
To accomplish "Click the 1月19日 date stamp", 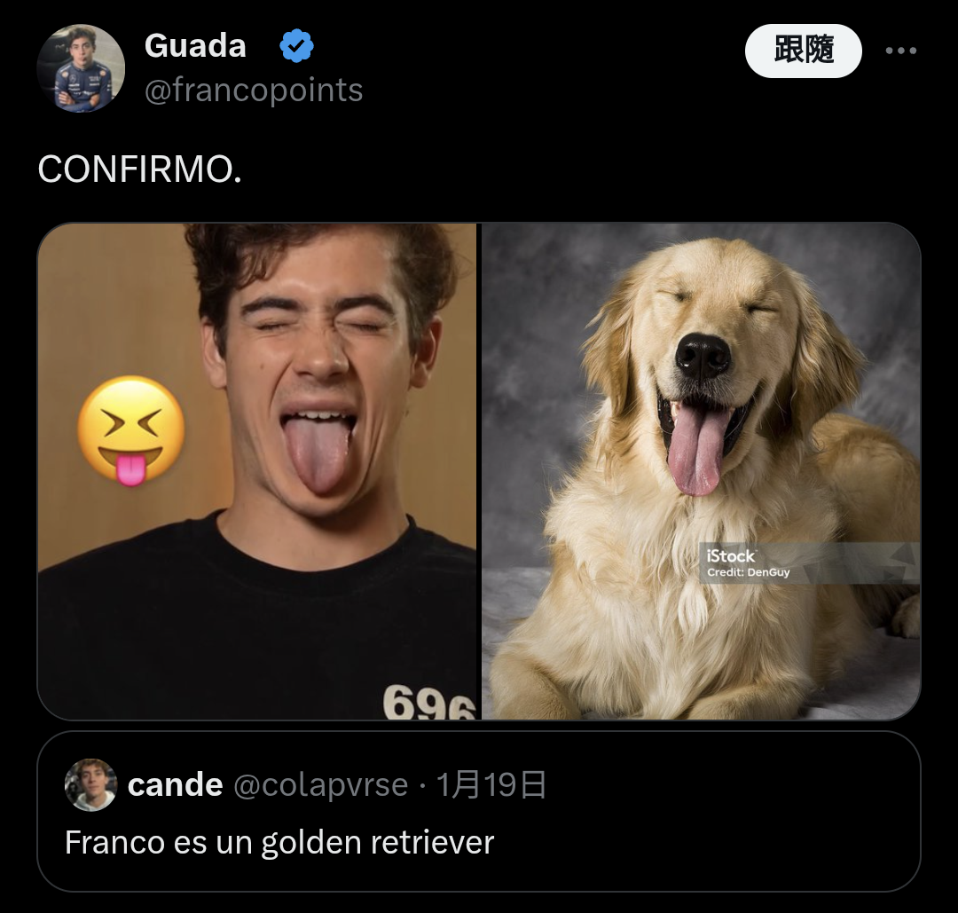I will tap(491, 784).
